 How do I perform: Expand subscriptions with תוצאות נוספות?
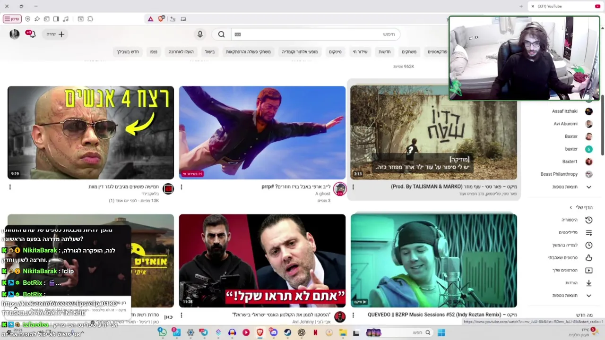click(572, 187)
